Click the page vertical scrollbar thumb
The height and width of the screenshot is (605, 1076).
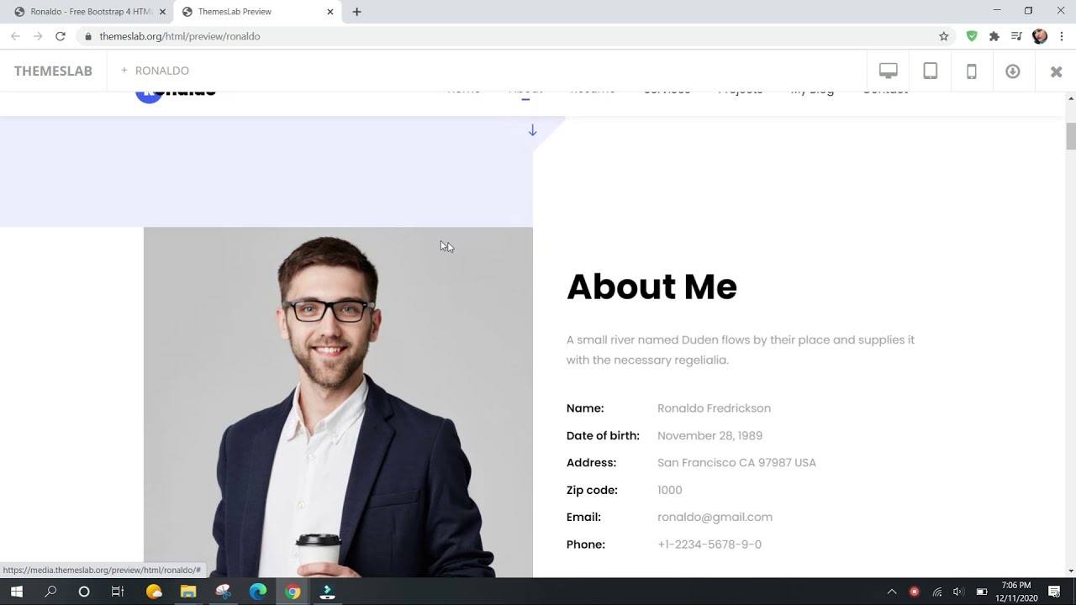click(1071, 136)
